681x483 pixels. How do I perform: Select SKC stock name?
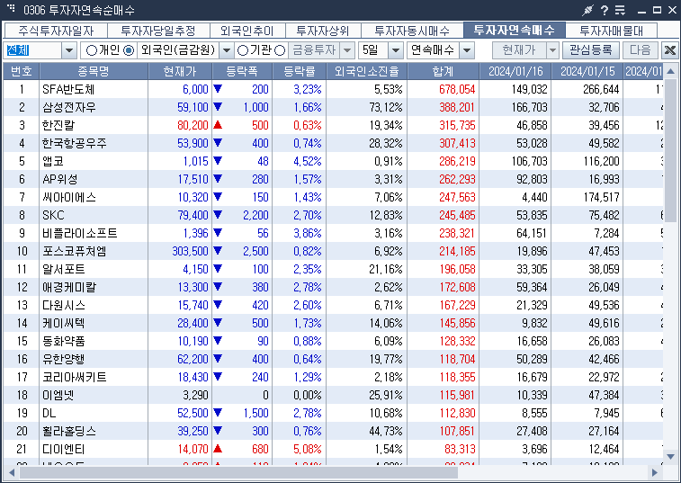[x=53, y=216]
